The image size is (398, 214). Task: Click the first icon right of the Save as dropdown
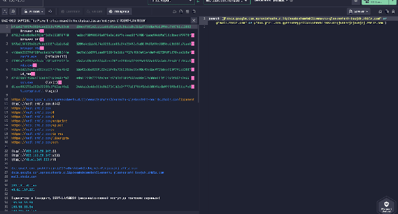(x=380, y=11)
